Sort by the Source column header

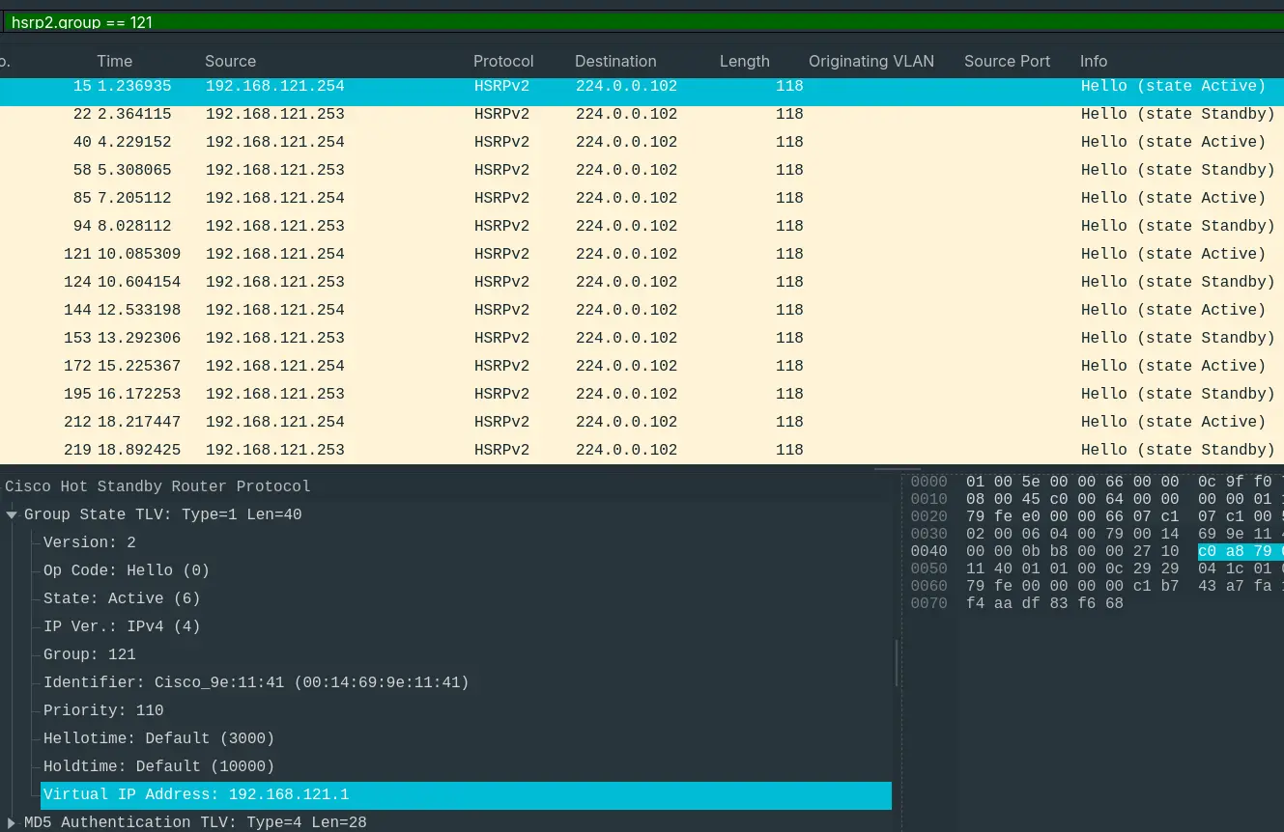[230, 61]
